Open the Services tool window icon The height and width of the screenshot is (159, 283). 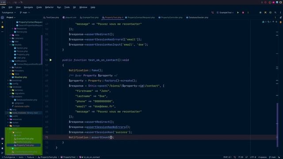2,148
